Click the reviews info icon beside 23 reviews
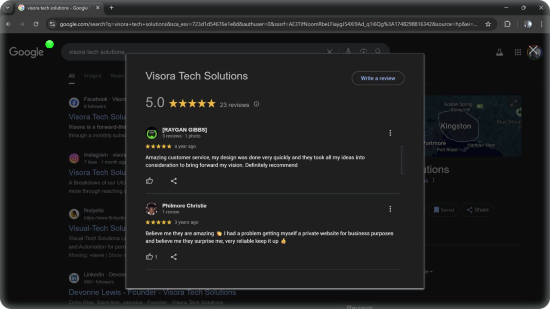Viewport: 550px width, 309px height. [x=256, y=104]
